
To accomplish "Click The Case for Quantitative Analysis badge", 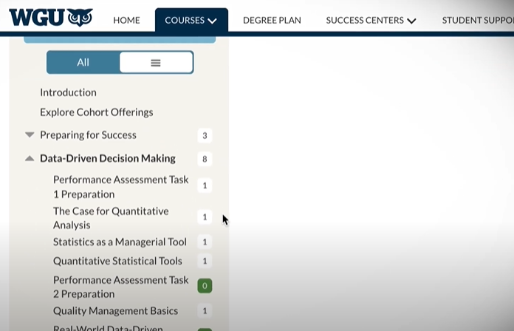I will 205,216.
